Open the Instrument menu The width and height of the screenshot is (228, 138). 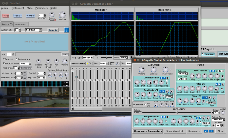pos(18,8)
